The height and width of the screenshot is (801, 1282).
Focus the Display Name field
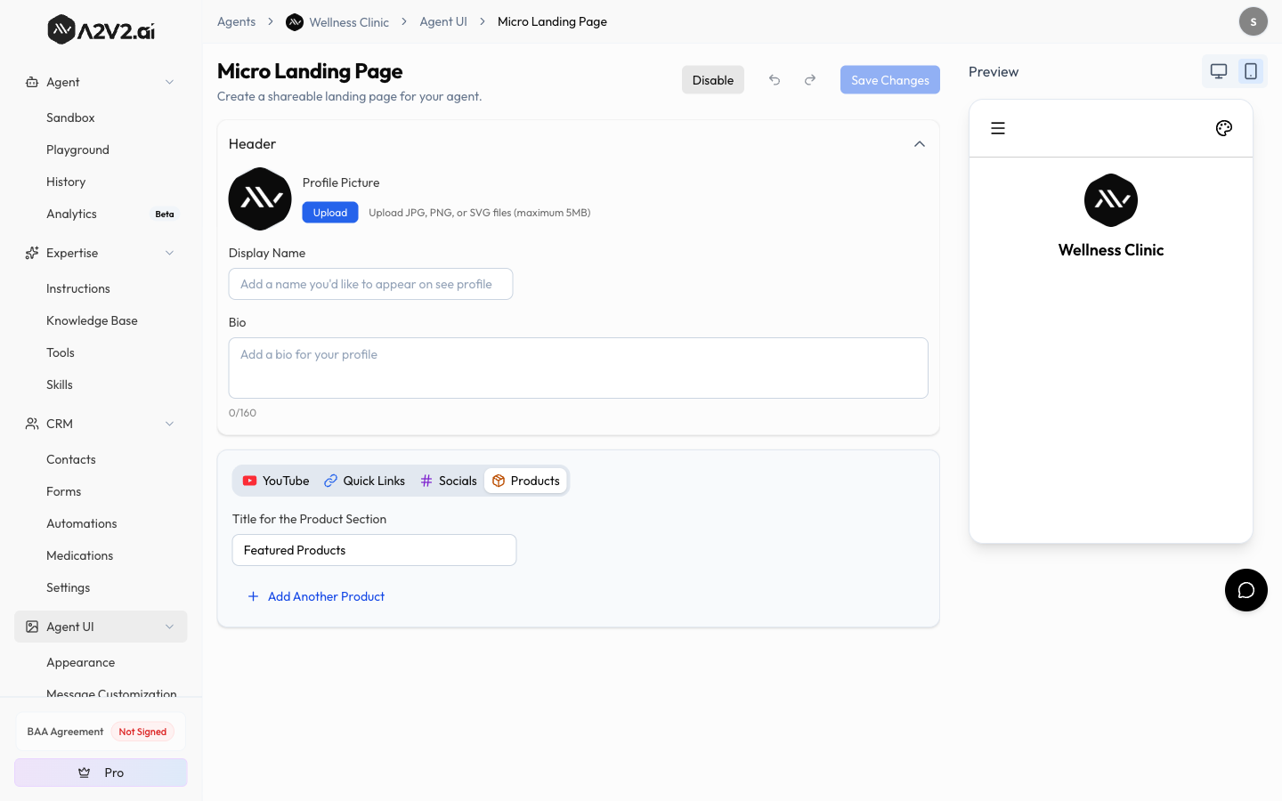coord(370,284)
